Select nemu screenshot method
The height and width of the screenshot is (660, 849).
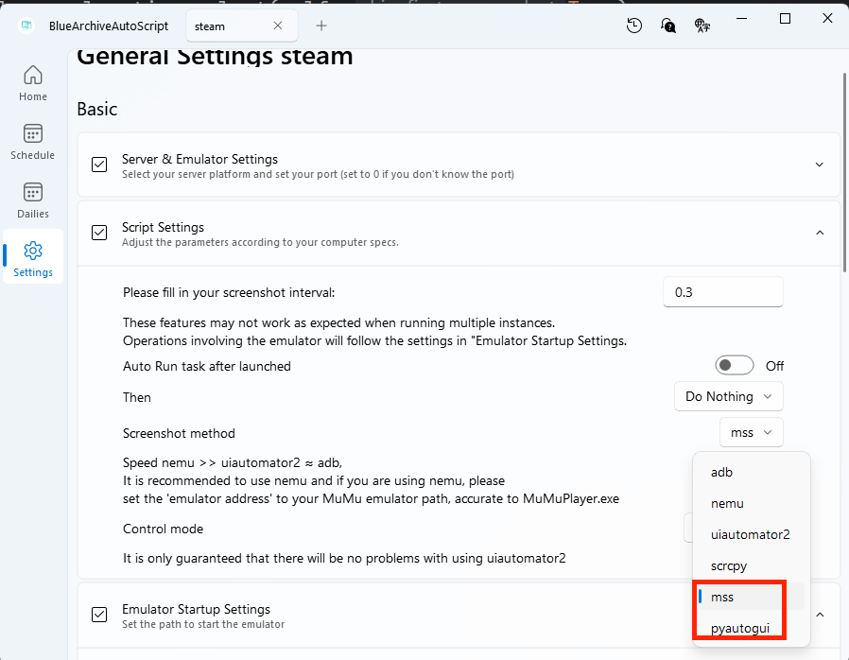tap(752, 504)
